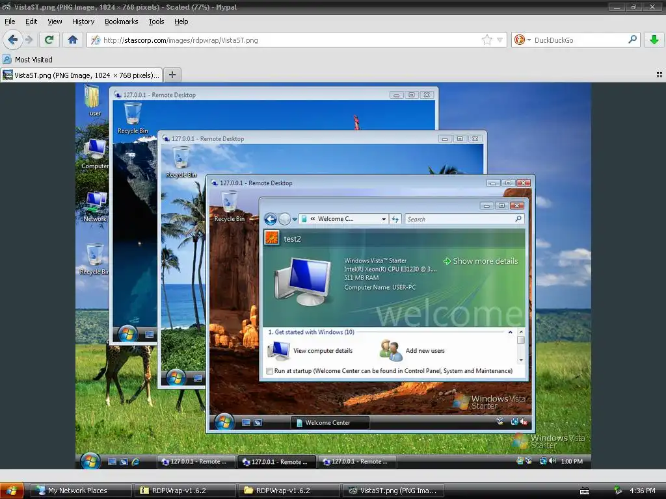The width and height of the screenshot is (666, 499).
Task: Select the second 127.0.0.1 - Remote taskbar button
Action: 276,462
